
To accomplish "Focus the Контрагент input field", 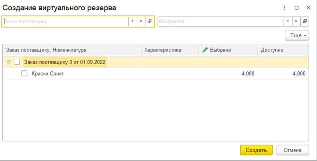I will pyautogui.click(x=221, y=21).
